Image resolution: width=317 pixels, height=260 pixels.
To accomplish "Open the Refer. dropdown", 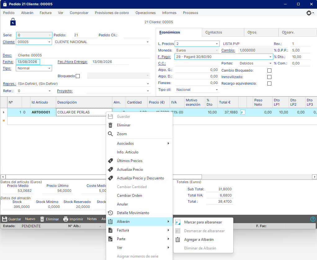I will [50, 91].
